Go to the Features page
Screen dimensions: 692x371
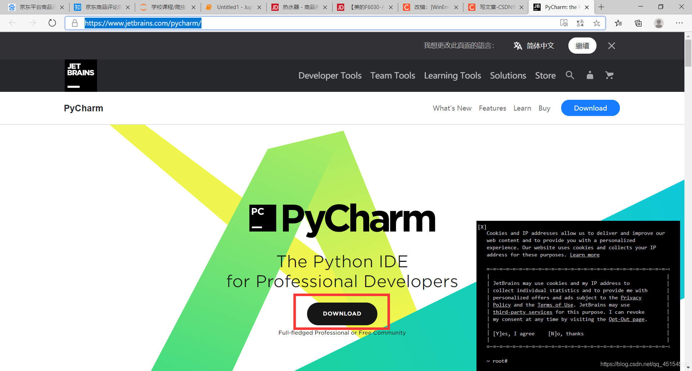coord(492,108)
